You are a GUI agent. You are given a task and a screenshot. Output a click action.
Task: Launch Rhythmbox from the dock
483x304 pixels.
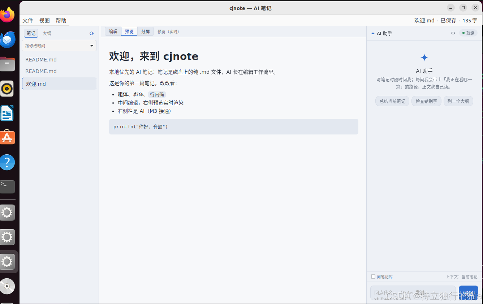(7, 89)
